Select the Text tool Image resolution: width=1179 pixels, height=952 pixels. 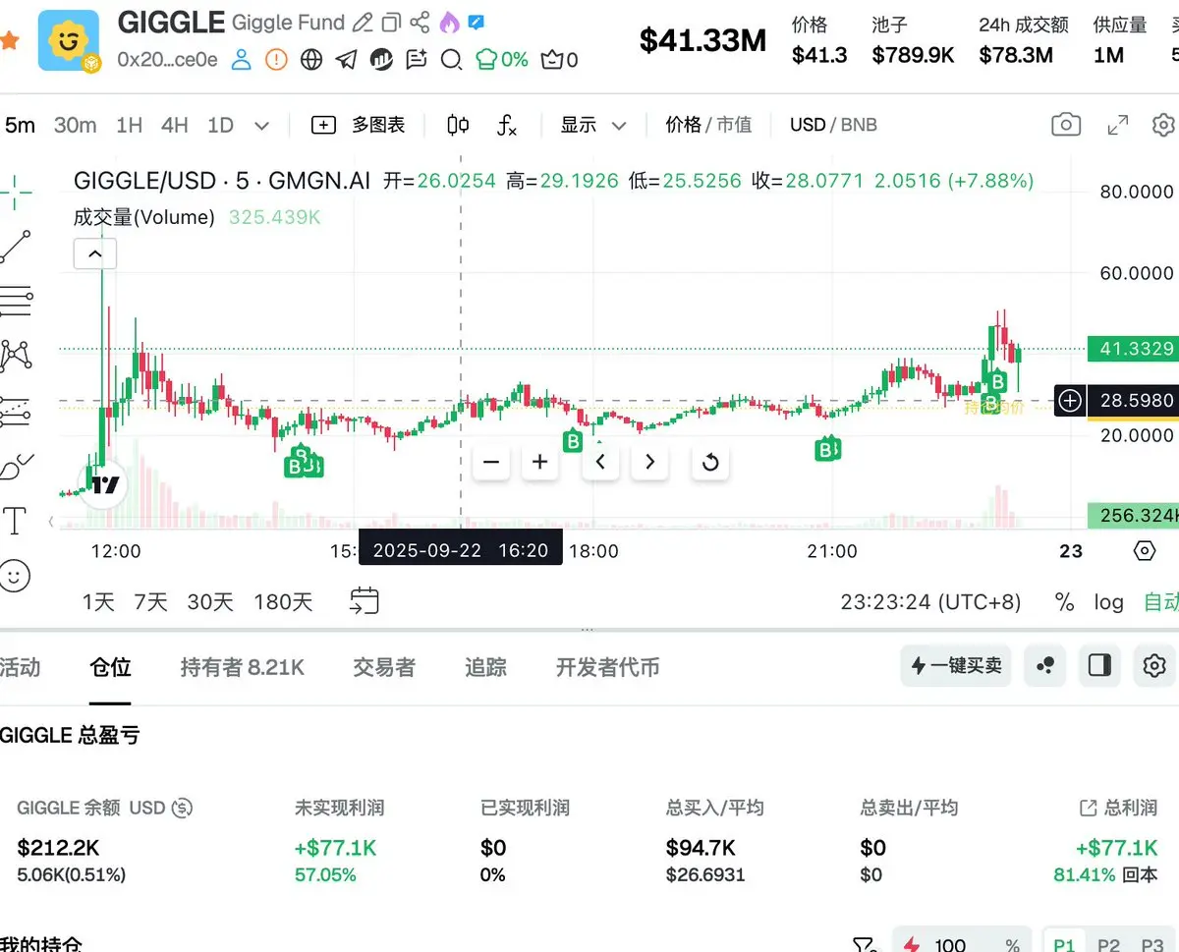click(x=16, y=521)
